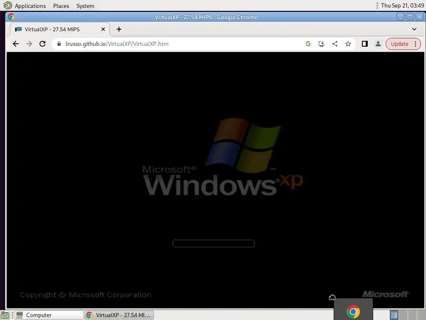Install the page via download icon
The width and height of the screenshot is (426, 320).
(x=322, y=44)
